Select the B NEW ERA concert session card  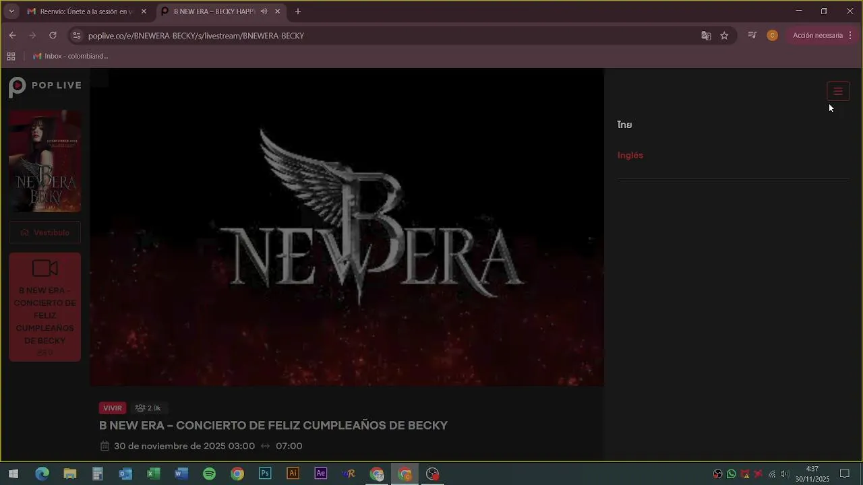45,307
